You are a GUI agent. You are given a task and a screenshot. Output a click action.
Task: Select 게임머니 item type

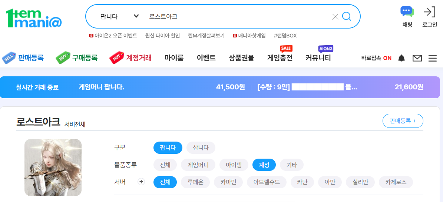198,165
